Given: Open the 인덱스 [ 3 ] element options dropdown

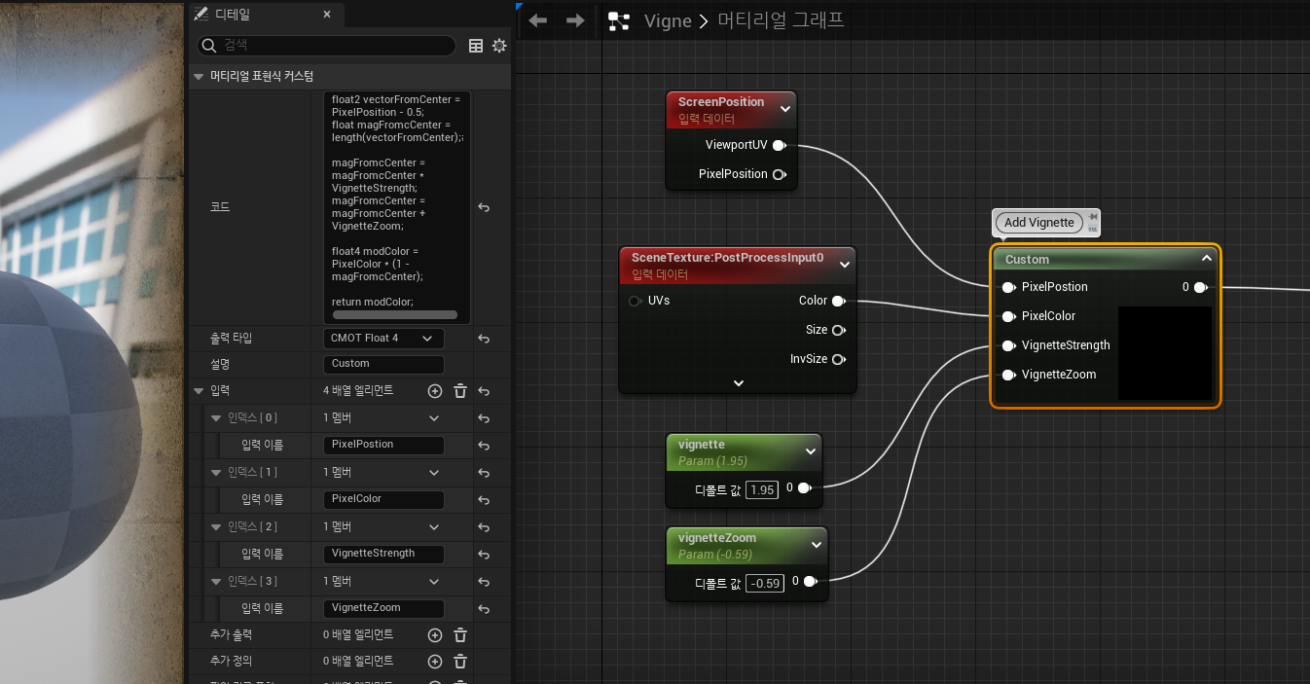Looking at the screenshot, I should [434, 582].
